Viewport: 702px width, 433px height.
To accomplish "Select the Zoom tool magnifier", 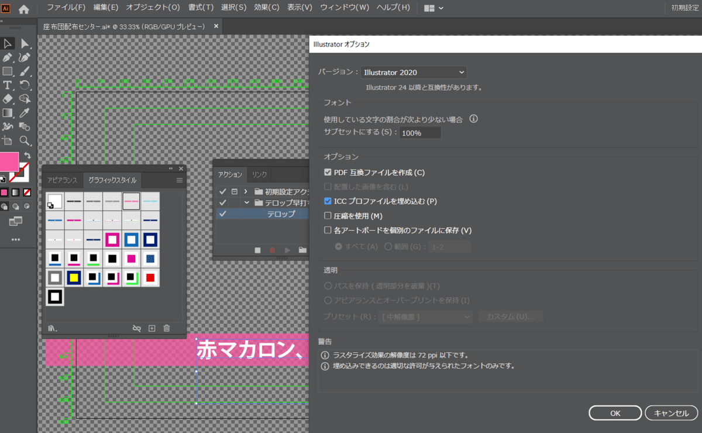I will [25, 140].
